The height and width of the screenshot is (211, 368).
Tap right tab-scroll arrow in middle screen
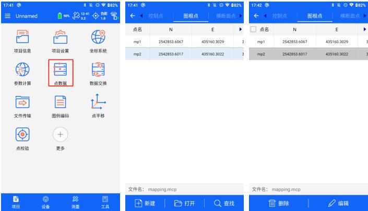point(241,16)
